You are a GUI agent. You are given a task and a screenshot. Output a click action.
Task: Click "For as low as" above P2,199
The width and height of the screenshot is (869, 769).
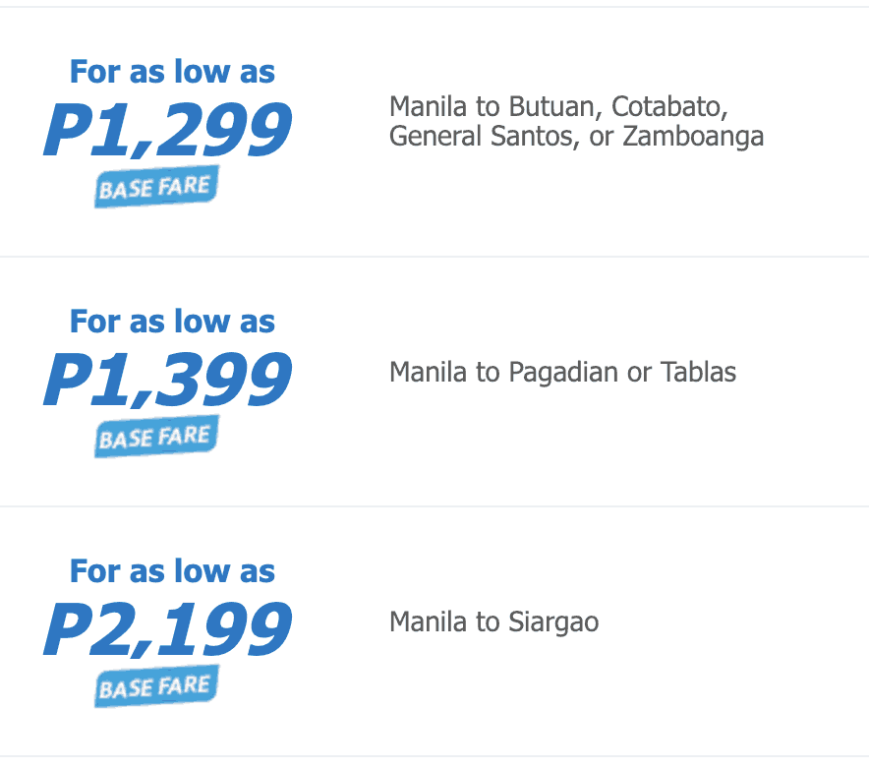pos(172,571)
